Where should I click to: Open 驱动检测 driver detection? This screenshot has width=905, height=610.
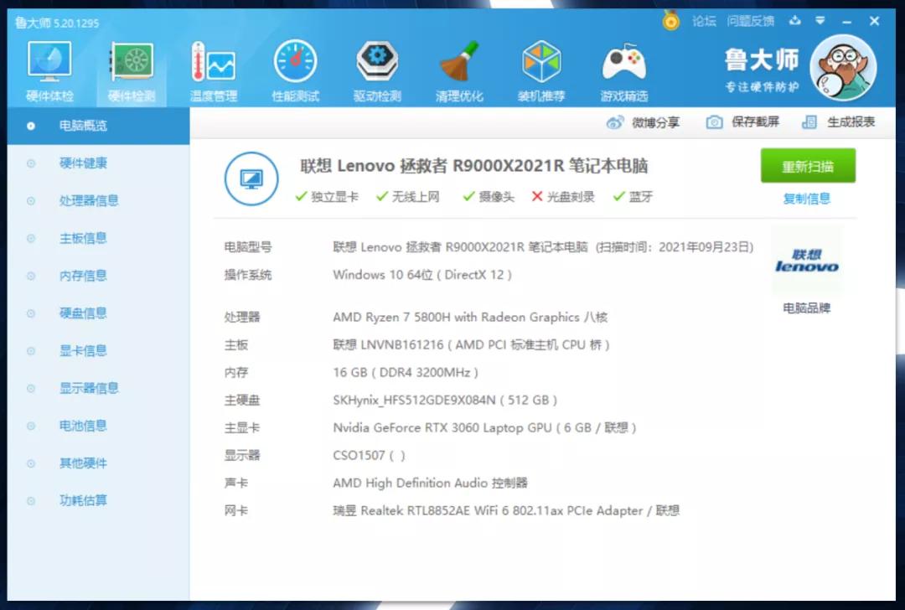pyautogui.click(x=376, y=63)
